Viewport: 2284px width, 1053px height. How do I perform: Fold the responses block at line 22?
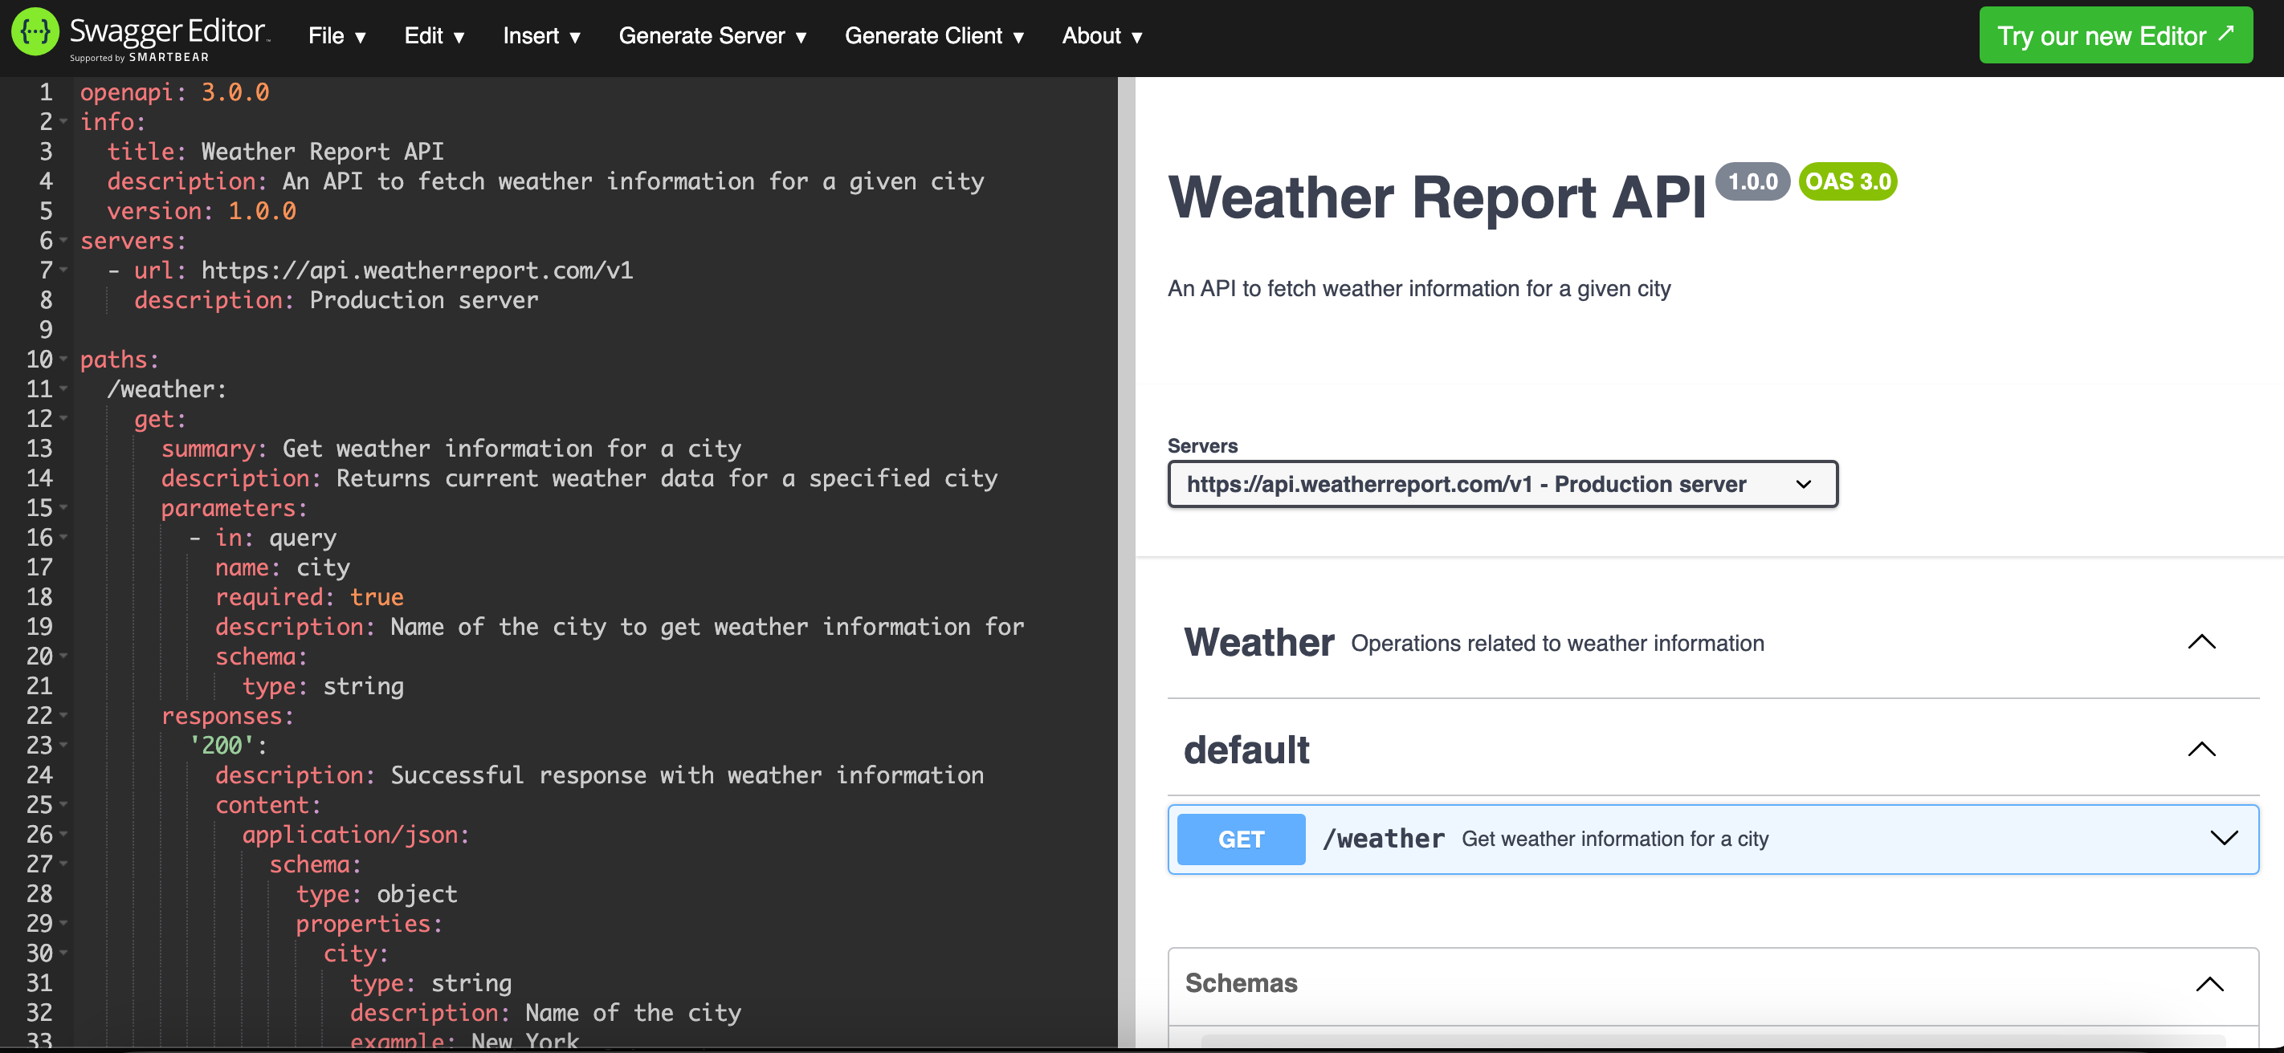[x=63, y=715]
